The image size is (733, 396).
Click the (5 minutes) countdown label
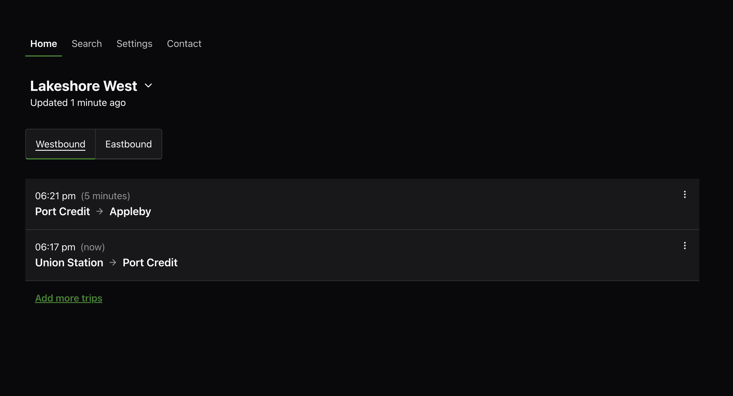tap(106, 196)
